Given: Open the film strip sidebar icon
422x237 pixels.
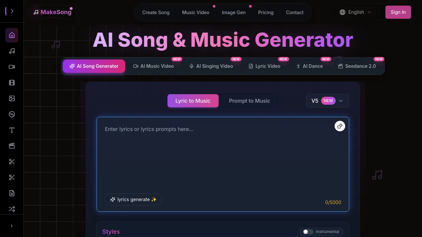Looking at the screenshot, I should 12,83.
